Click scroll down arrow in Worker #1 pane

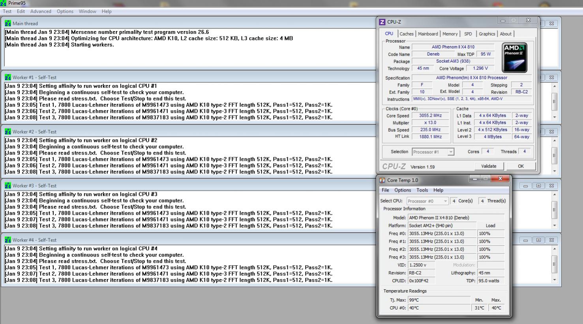tap(555, 117)
